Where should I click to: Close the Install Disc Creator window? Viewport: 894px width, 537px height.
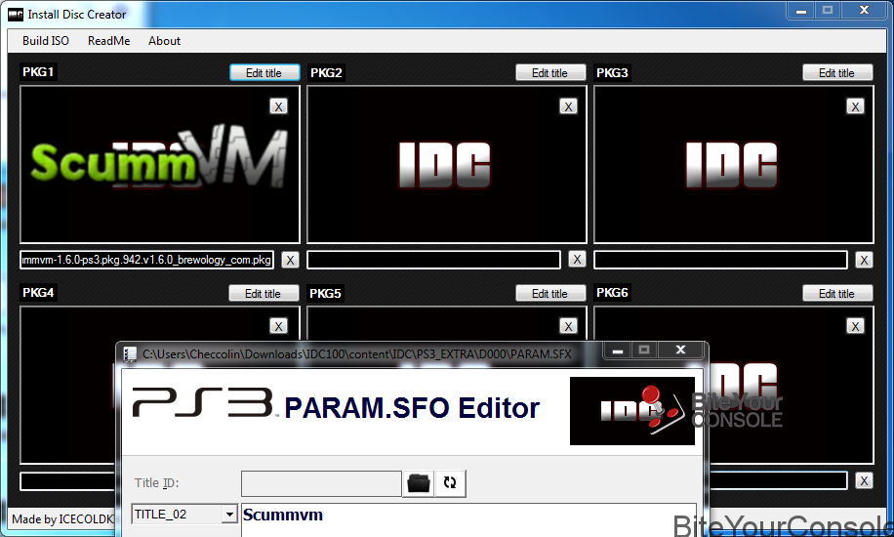pyautogui.click(x=865, y=11)
